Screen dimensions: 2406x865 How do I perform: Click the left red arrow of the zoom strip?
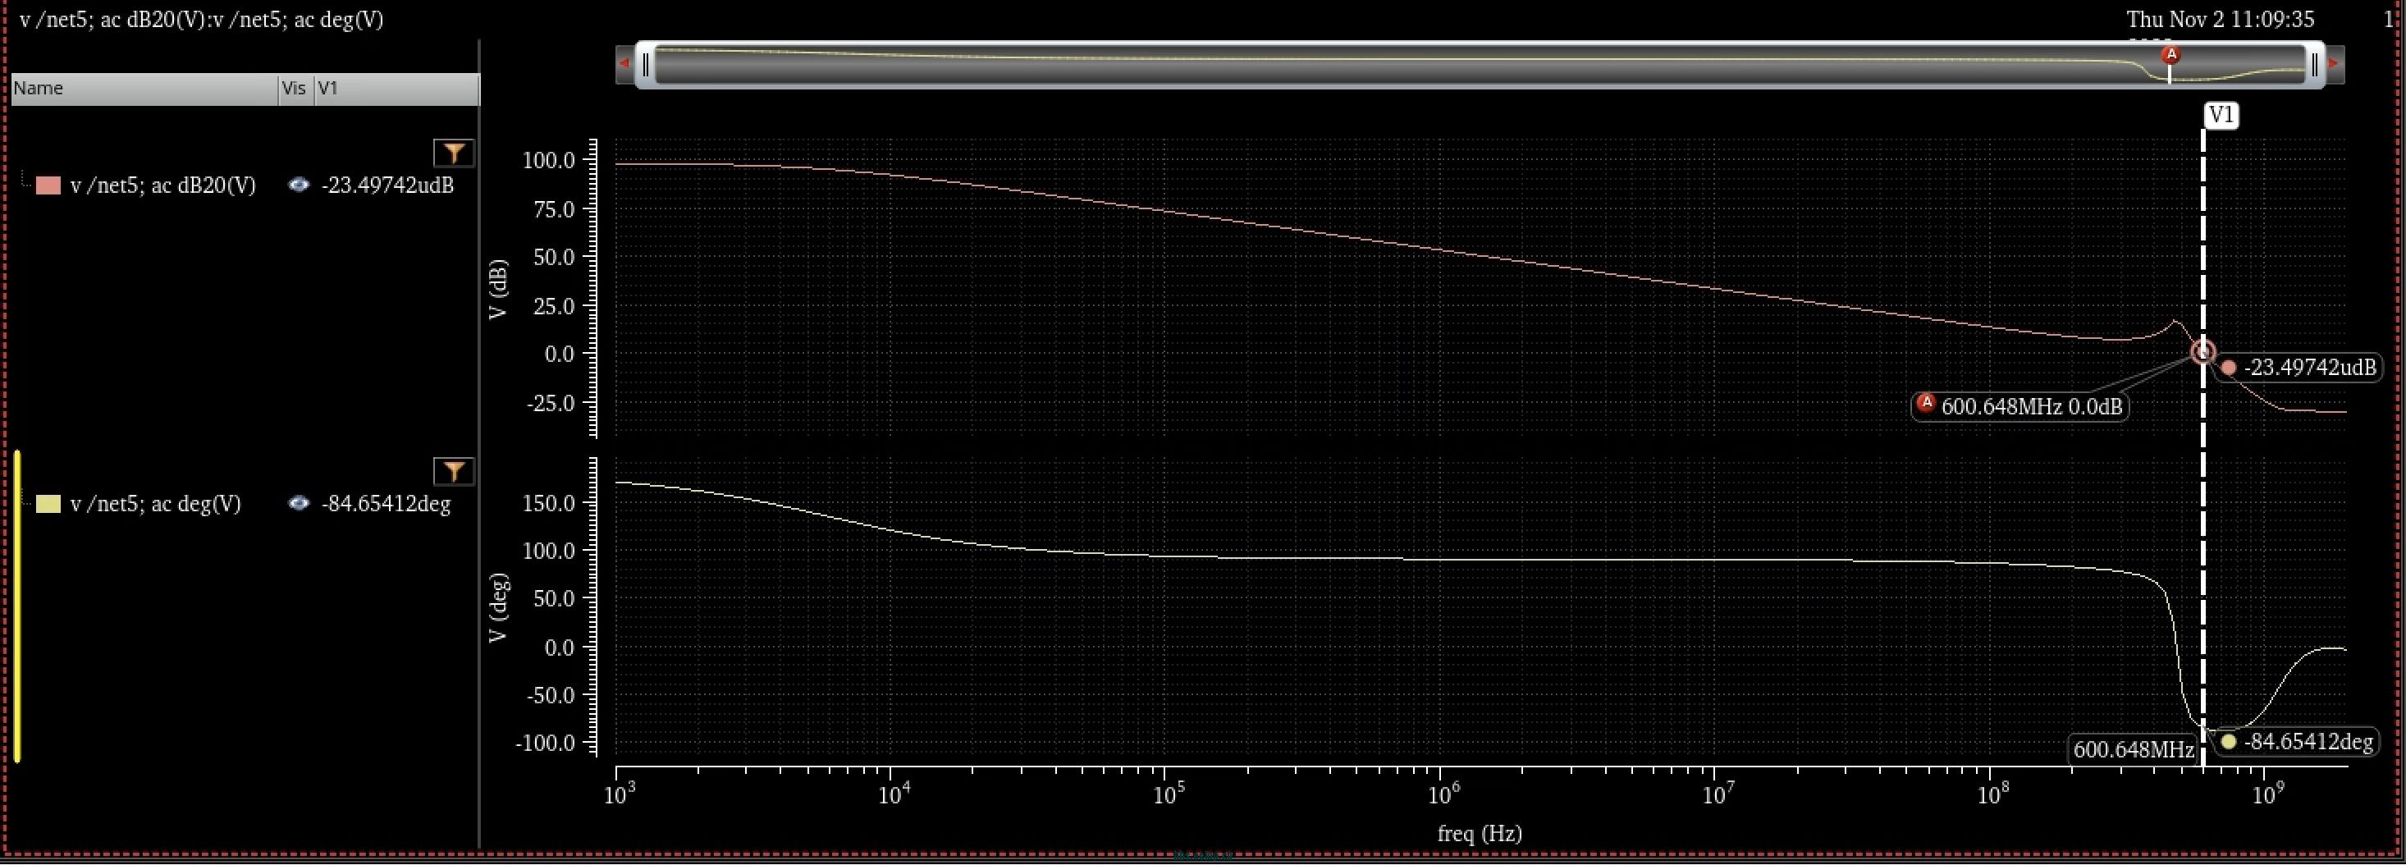coord(624,63)
